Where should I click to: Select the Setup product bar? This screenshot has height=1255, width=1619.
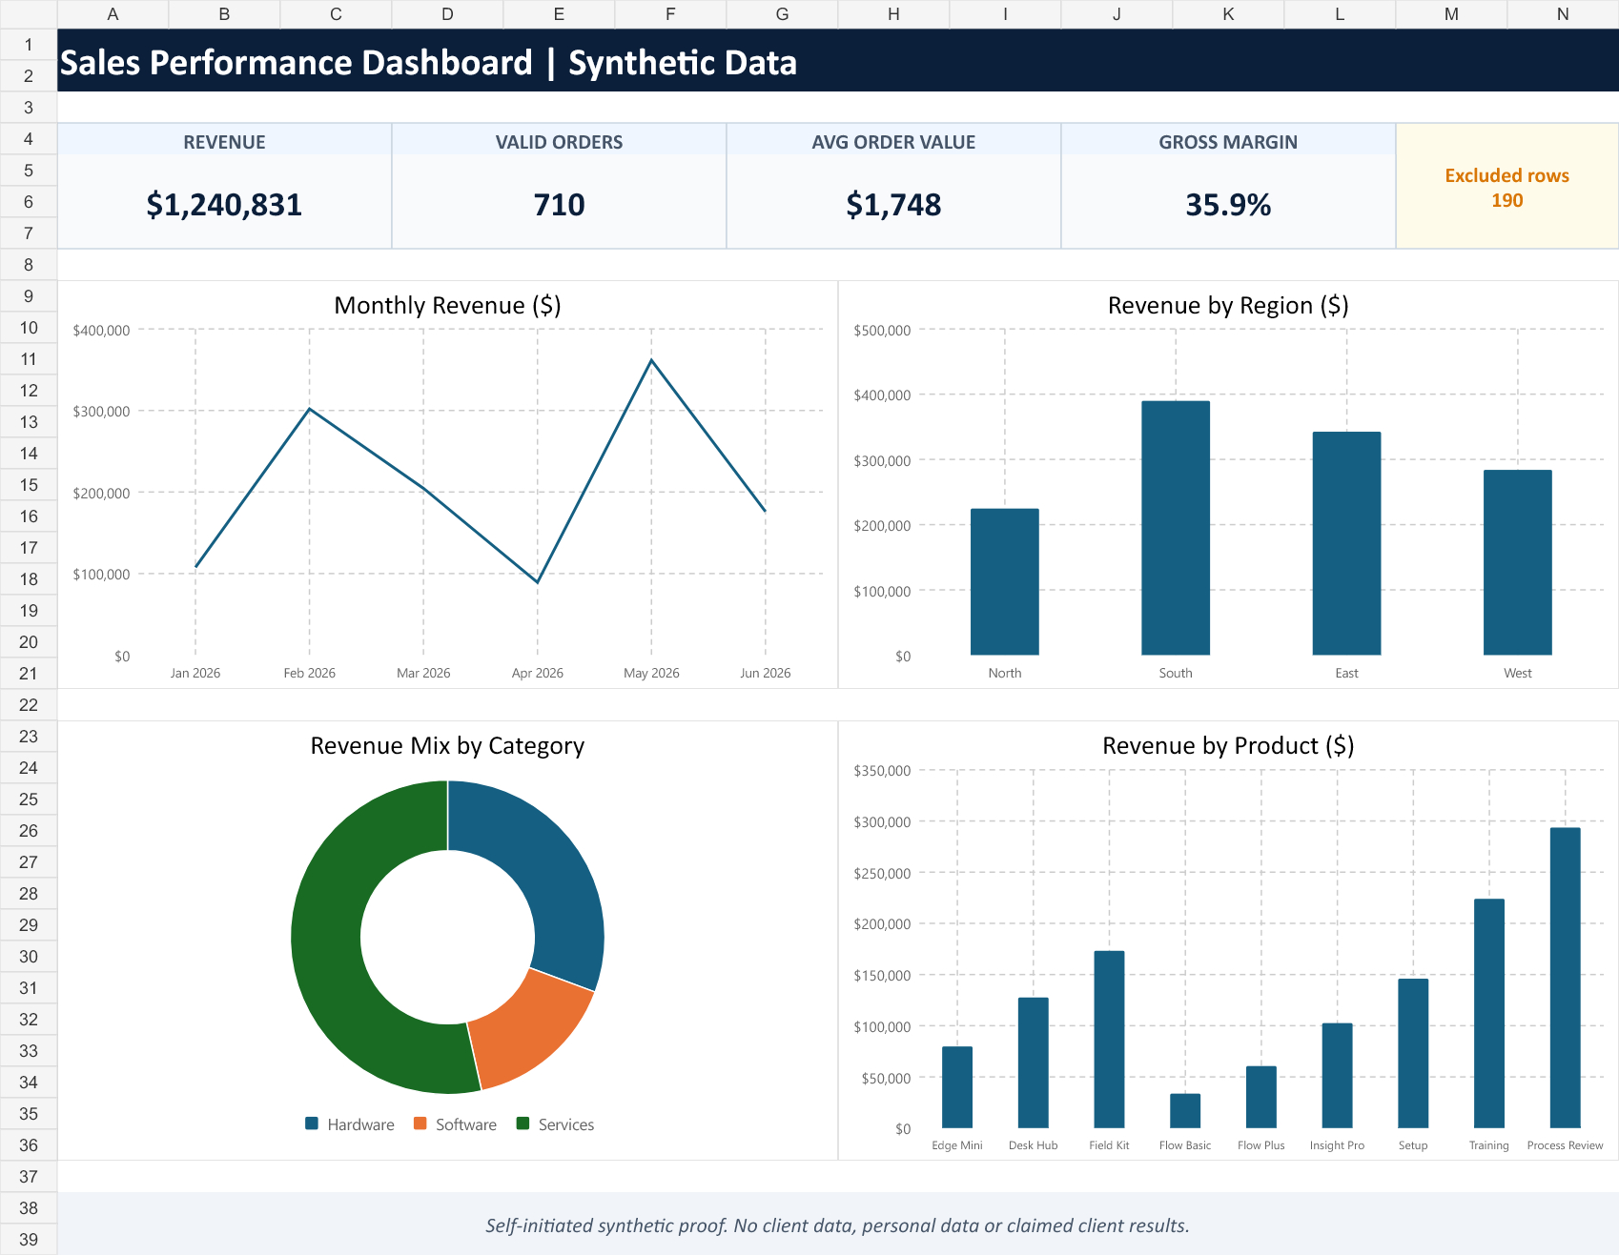[x=1413, y=1053]
